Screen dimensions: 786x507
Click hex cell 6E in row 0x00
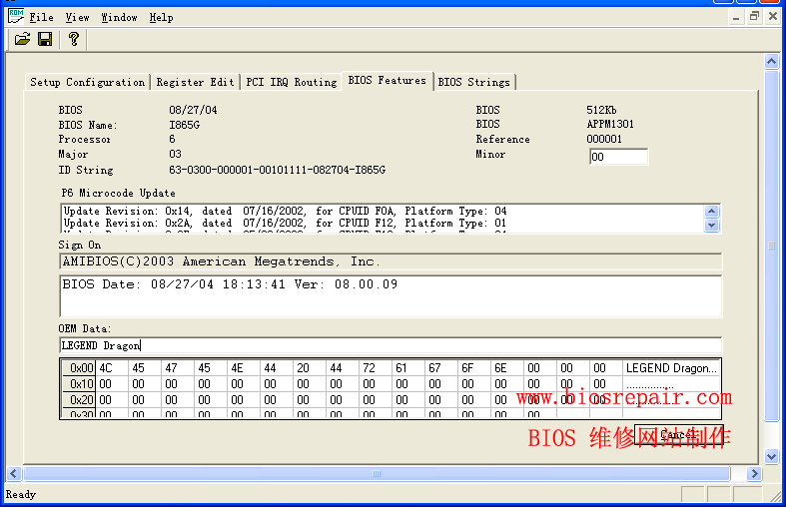(507, 368)
